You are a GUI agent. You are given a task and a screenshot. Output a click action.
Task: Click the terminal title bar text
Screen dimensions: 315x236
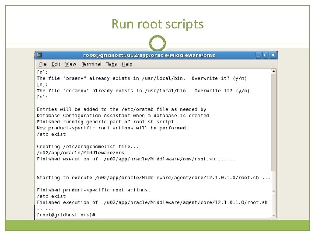[x=149, y=55]
